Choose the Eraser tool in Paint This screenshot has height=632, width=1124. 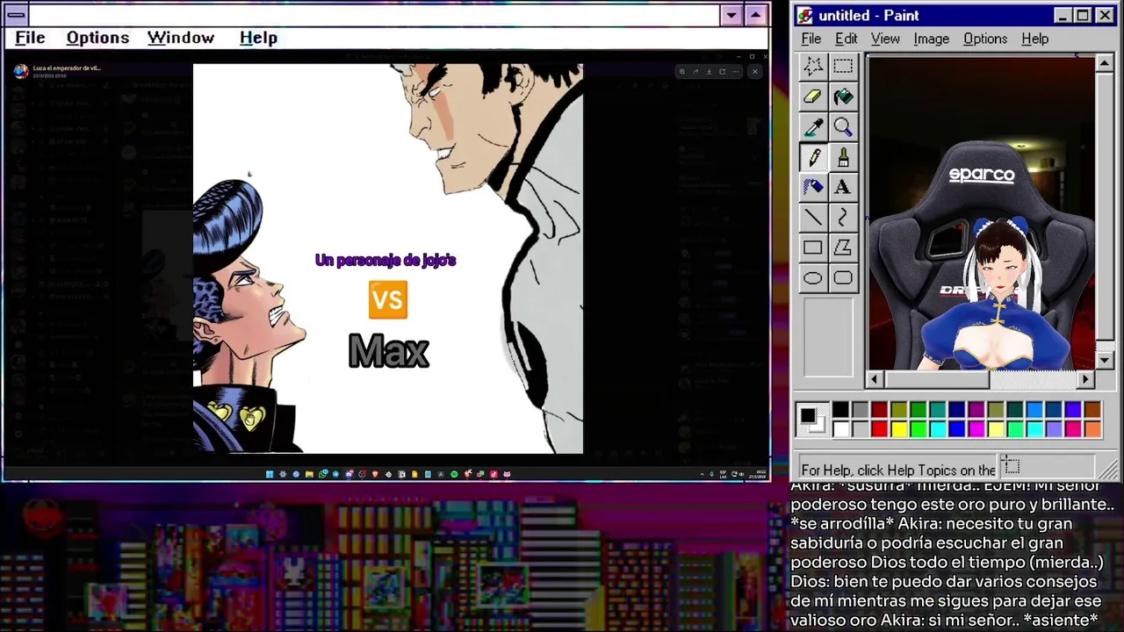click(x=813, y=97)
